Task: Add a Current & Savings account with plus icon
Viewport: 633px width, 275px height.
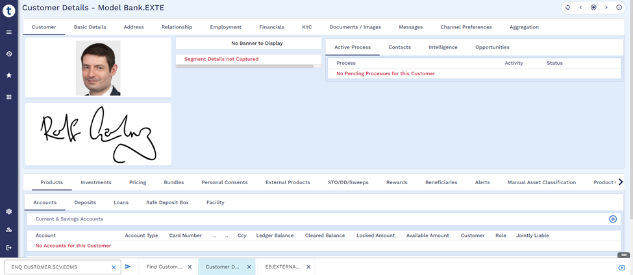Action: [x=612, y=219]
